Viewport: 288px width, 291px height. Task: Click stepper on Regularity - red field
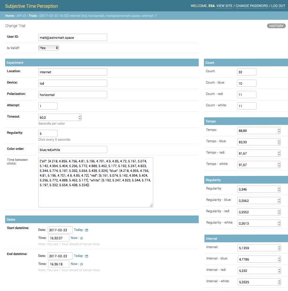pyautogui.click(x=278, y=212)
